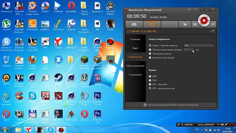Screen dimensions: 236x133
Task: Click Yandex browser taskbar button
Action: coord(29,130)
